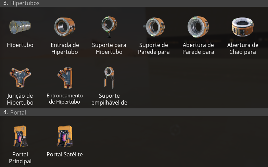268x167 pixels.
Task: Click the Portal Principal text label
Action: click(20, 158)
